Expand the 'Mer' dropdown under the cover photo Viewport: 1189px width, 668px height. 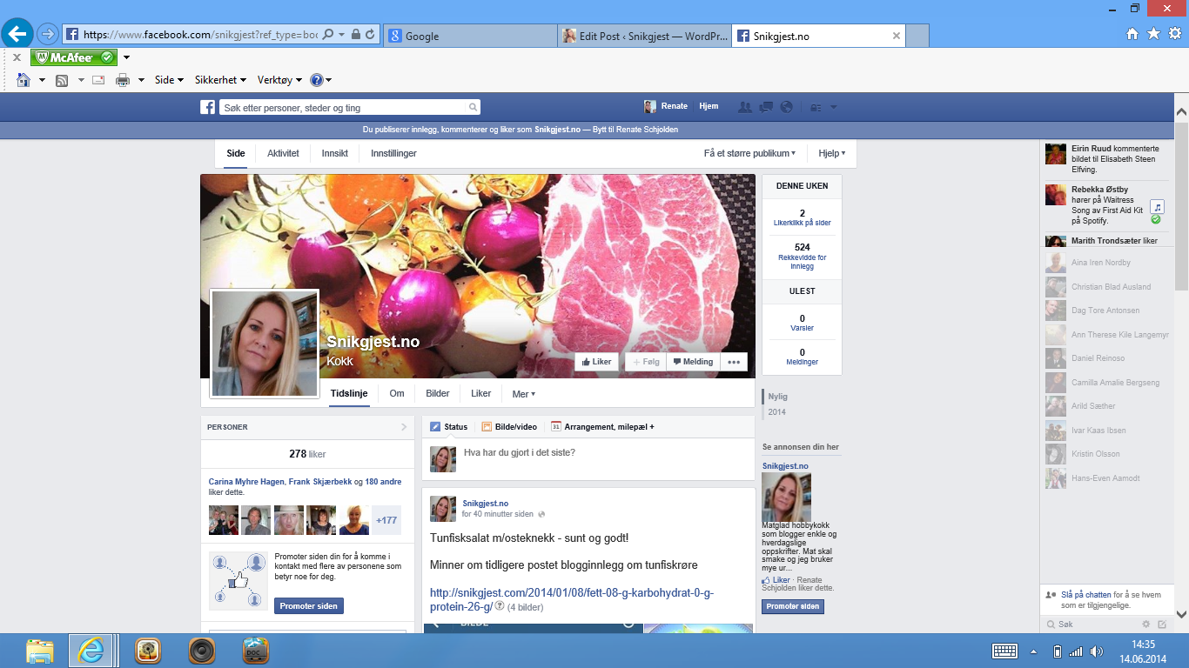[x=523, y=394]
